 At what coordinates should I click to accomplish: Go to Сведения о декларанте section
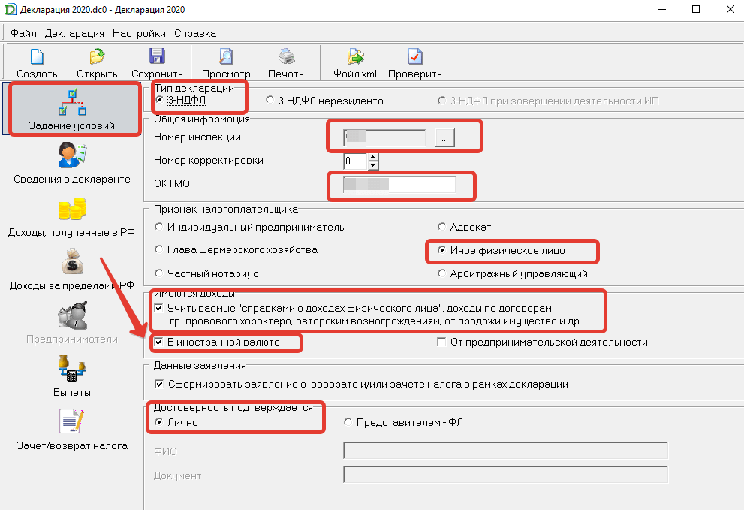71,163
